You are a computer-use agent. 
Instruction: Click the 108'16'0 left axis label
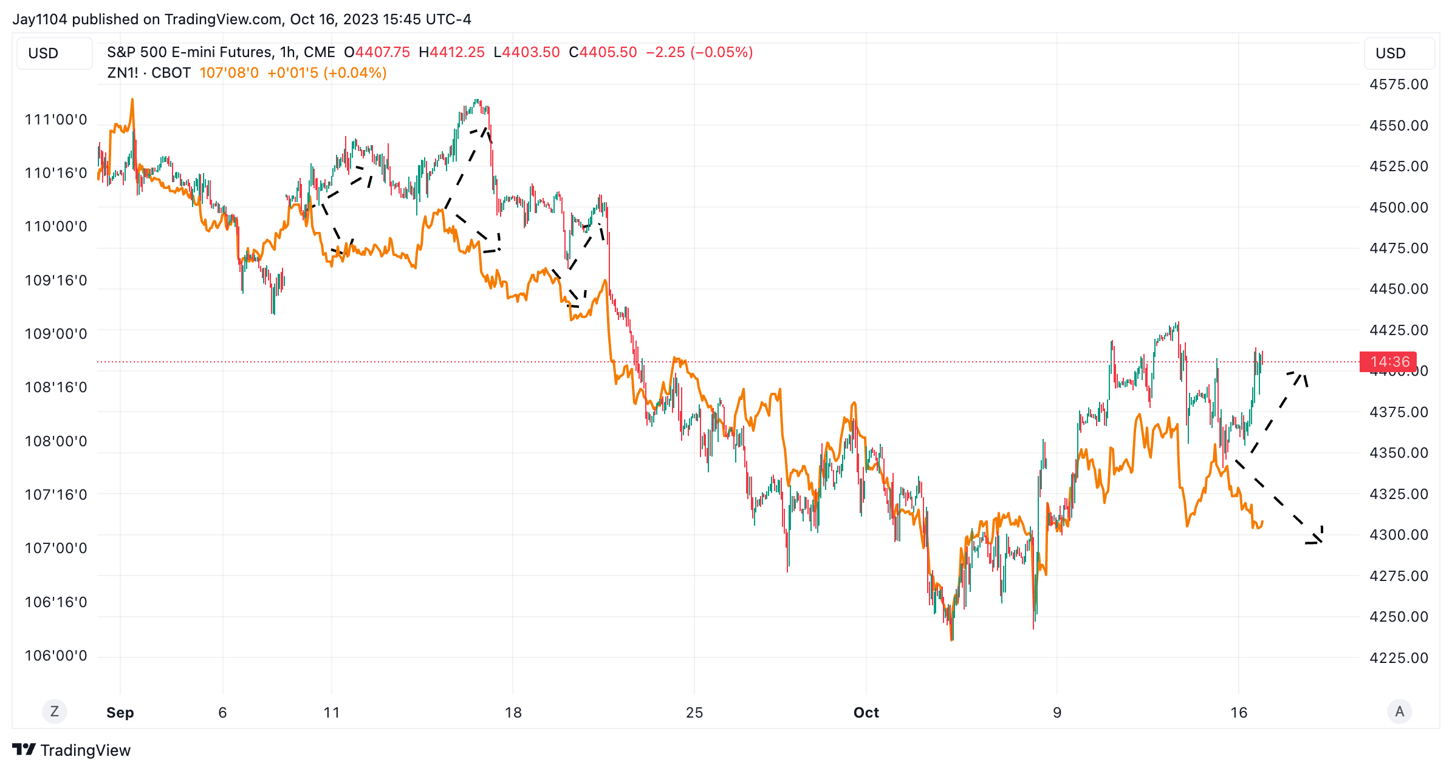click(x=56, y=387)
